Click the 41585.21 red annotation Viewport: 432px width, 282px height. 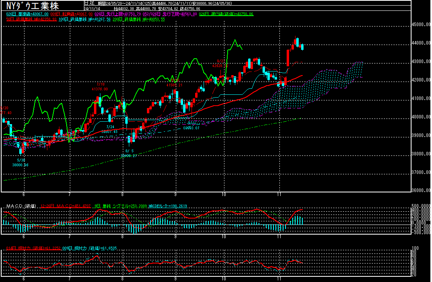click(x=174, y=85)
